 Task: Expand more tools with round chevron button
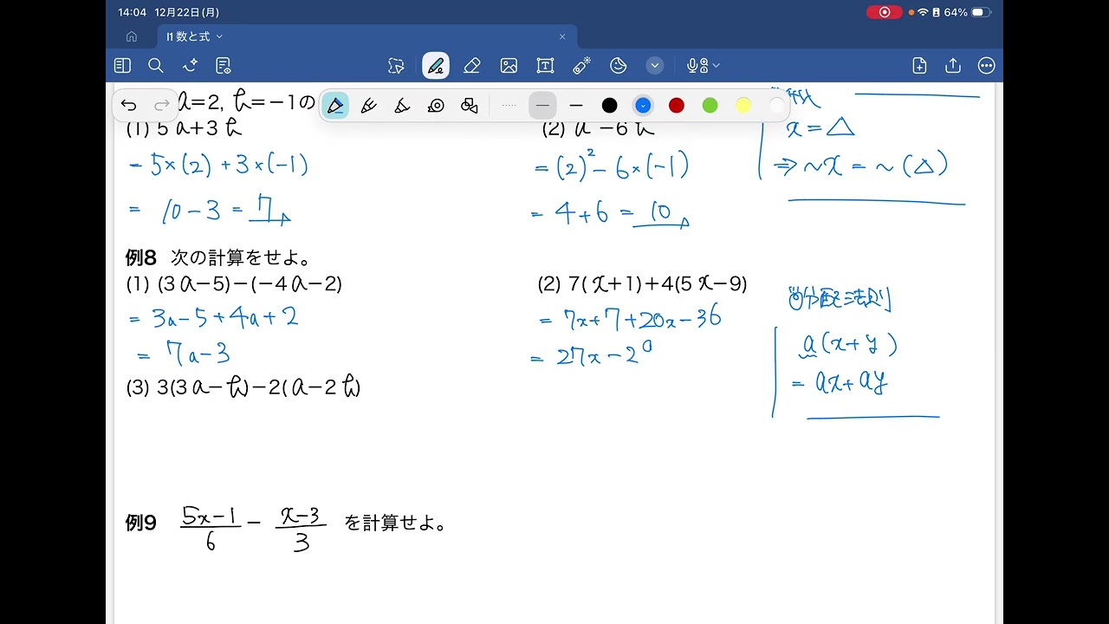point(655,66)
